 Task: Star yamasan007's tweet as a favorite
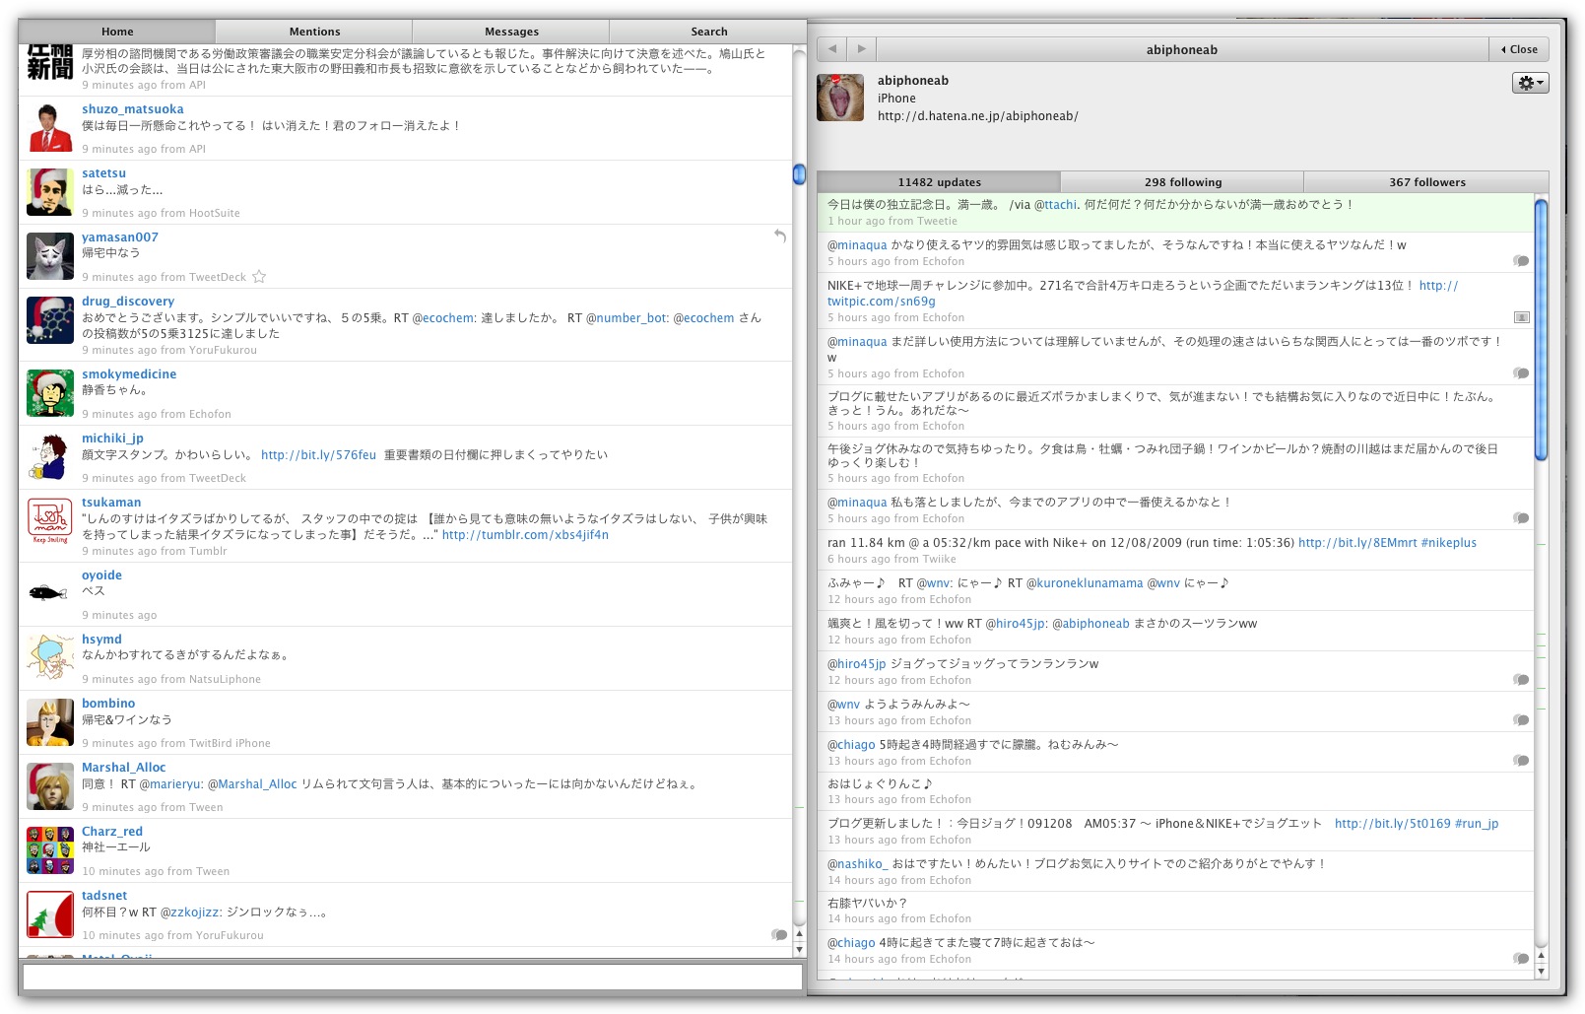click(259, 277)
